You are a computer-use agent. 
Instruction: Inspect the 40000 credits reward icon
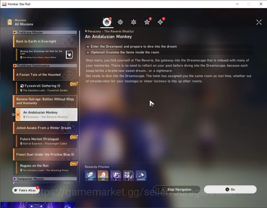point(141,175)
